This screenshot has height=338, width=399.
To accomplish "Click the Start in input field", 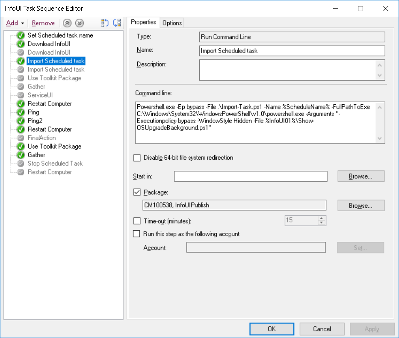I will (x=251, y=176).
